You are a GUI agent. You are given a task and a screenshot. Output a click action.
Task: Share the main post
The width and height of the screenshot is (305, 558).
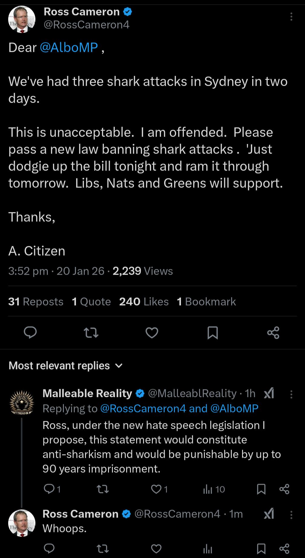tap(273, 332)
